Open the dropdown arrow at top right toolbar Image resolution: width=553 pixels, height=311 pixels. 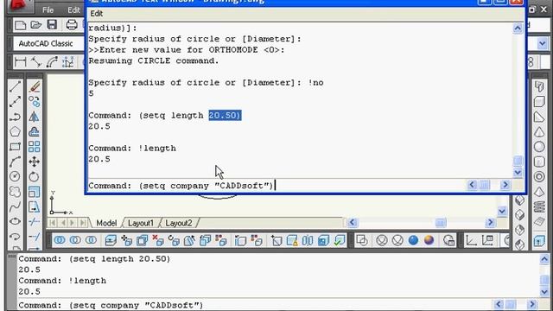pos(543,44)
